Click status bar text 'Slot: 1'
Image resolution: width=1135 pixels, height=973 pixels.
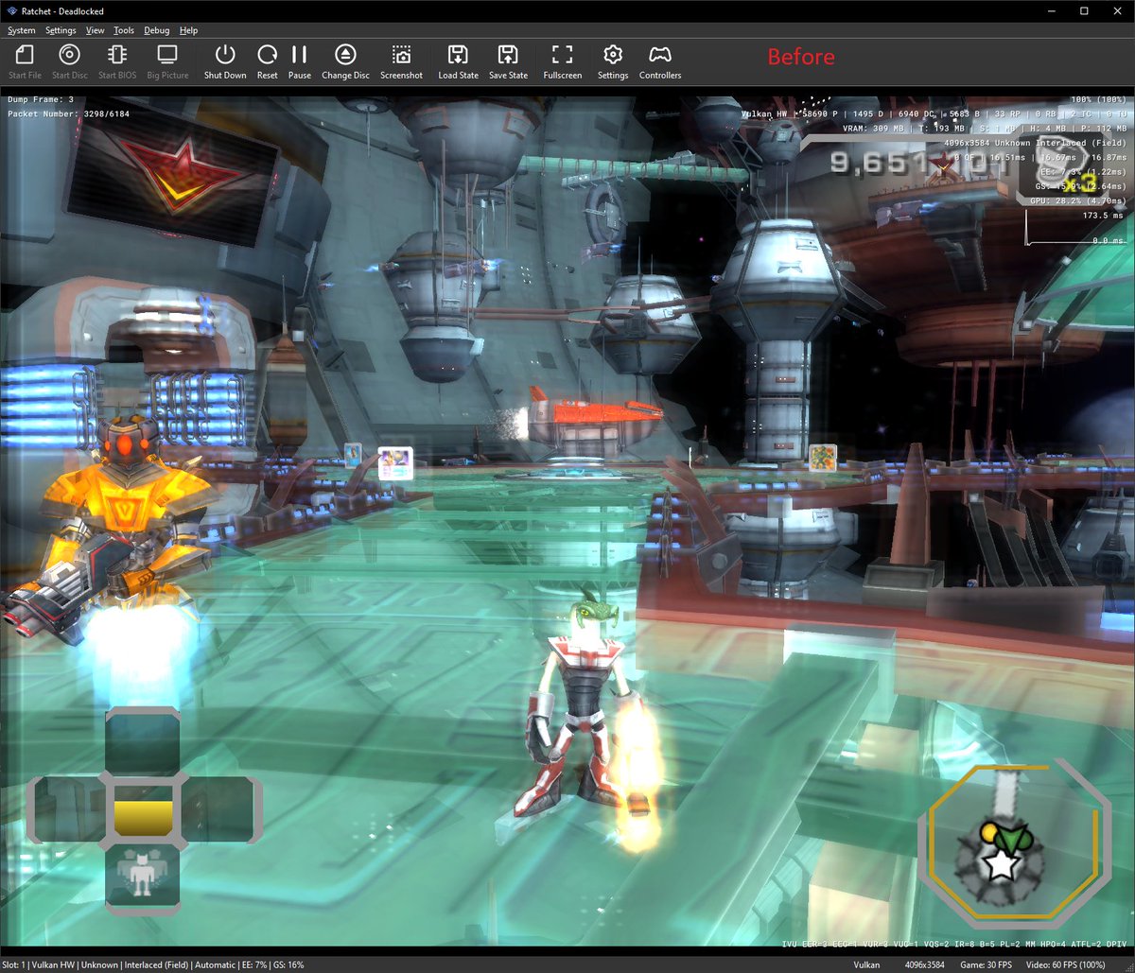[x=13, y=964]
